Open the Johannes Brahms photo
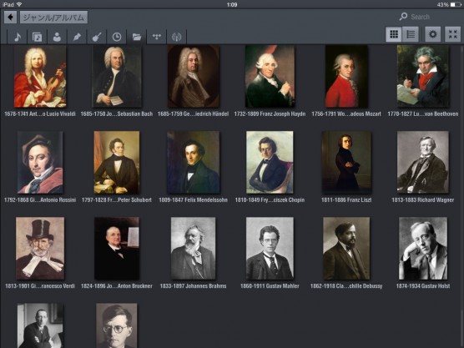This screenshot has height=348, width=464. click(x=194, y=249)
